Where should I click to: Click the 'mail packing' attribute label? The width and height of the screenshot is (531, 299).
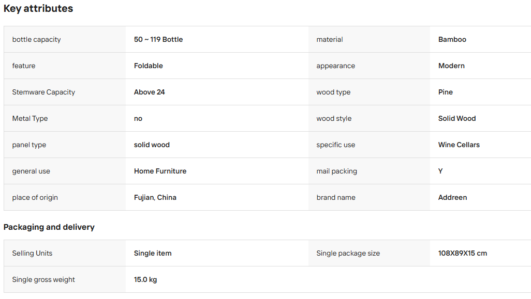coord(336,171)
